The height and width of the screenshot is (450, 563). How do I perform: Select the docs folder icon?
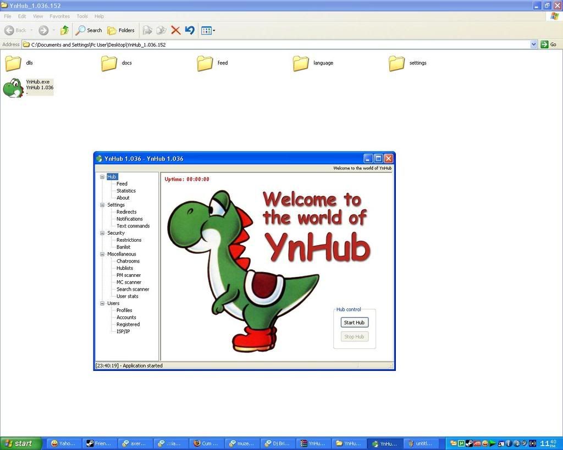pos(109,63)
